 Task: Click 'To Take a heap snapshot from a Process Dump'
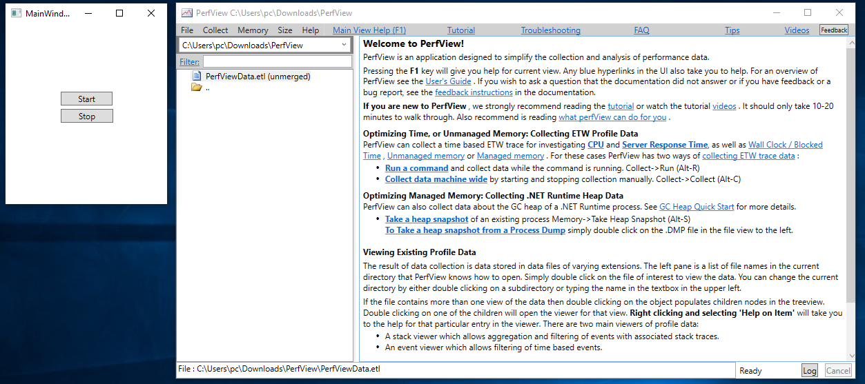475,230
